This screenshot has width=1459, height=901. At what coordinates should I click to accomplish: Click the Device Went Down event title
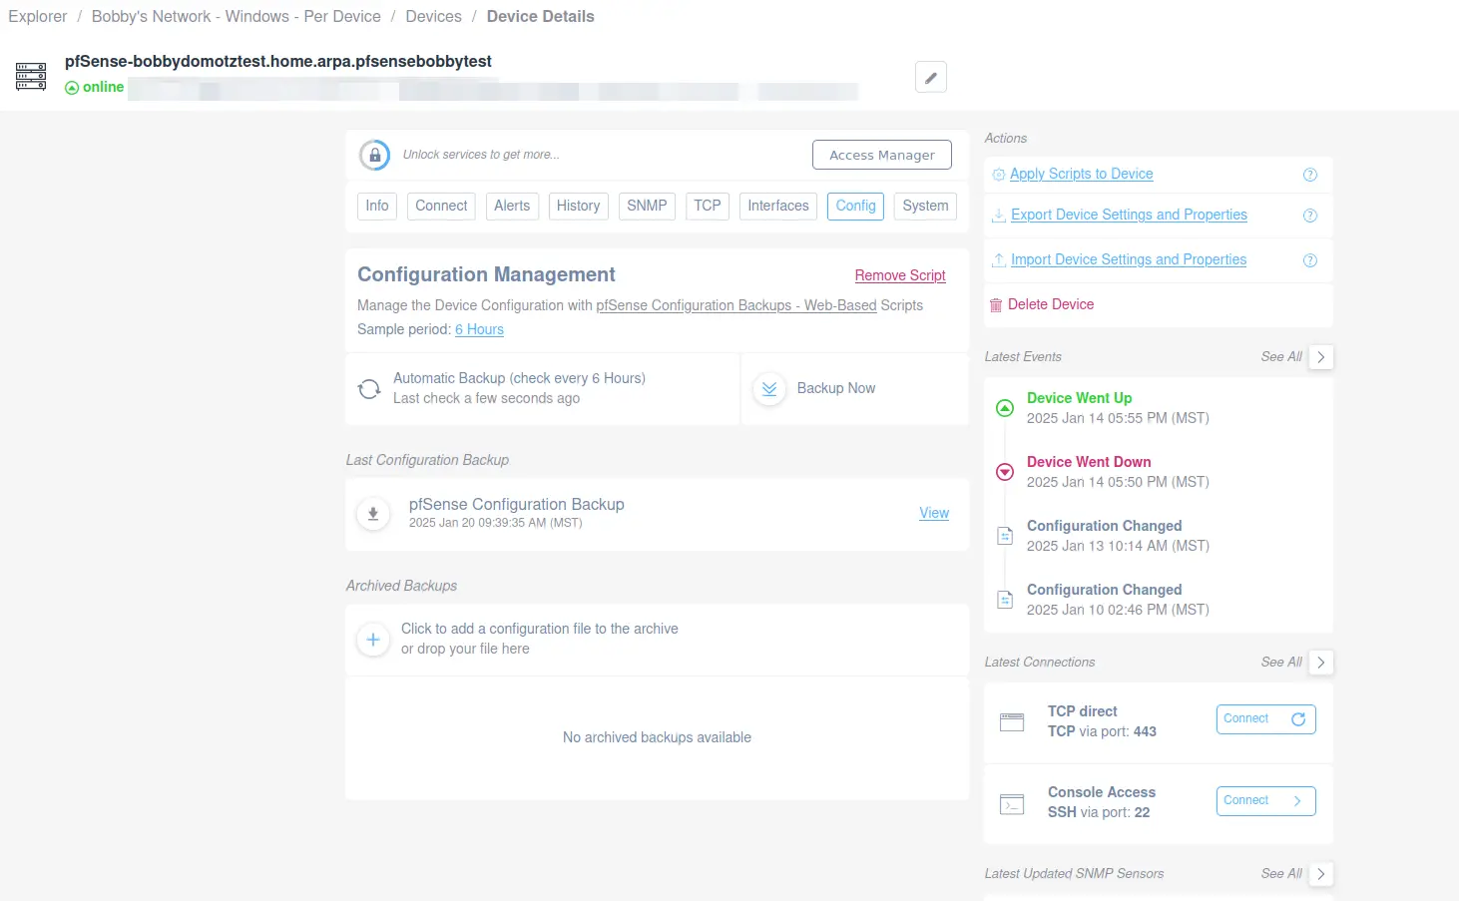[x=1089, y=462]
